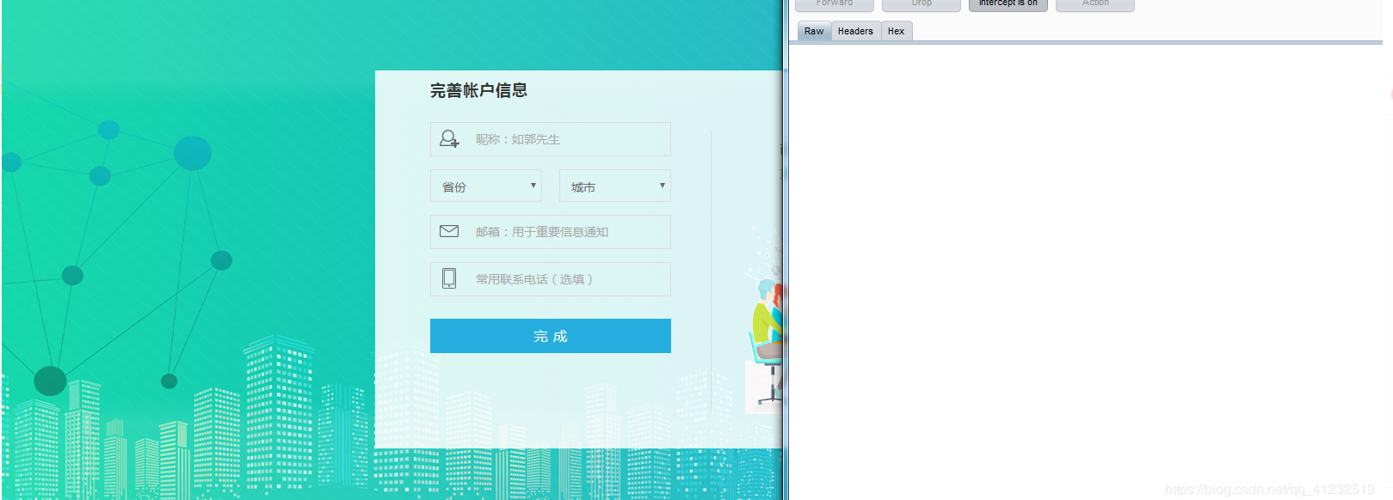Focus the 昵称 nickname input field

click(x=551, y=139)
